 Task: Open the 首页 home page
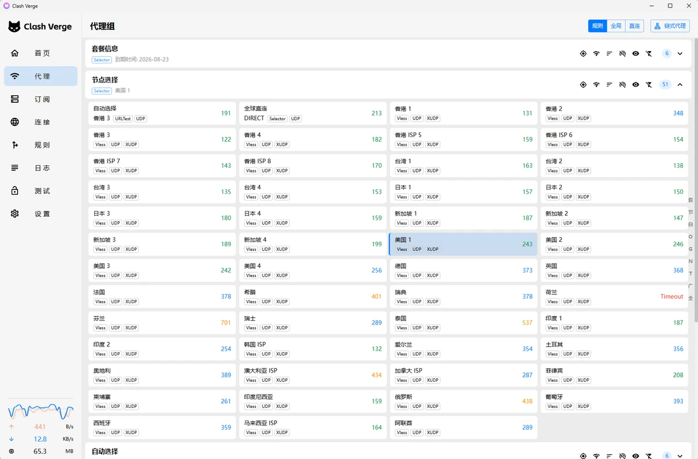coord(41,53)
